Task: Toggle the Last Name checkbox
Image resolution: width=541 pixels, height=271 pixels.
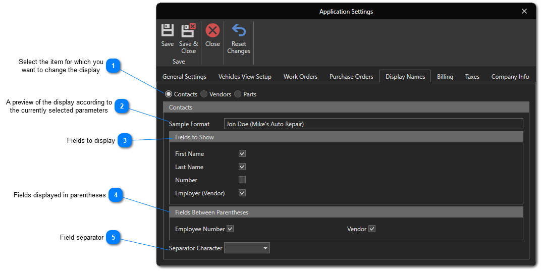Action: click(242, 167)
